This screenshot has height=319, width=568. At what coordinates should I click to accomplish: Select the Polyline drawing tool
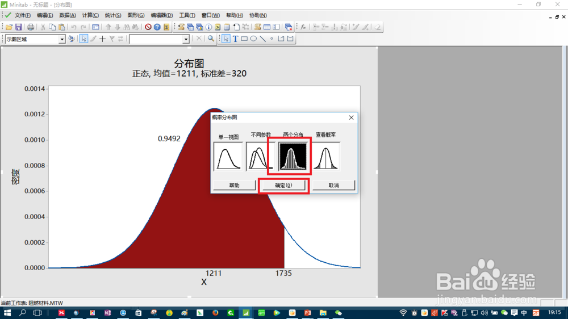[x=281, y=39]
